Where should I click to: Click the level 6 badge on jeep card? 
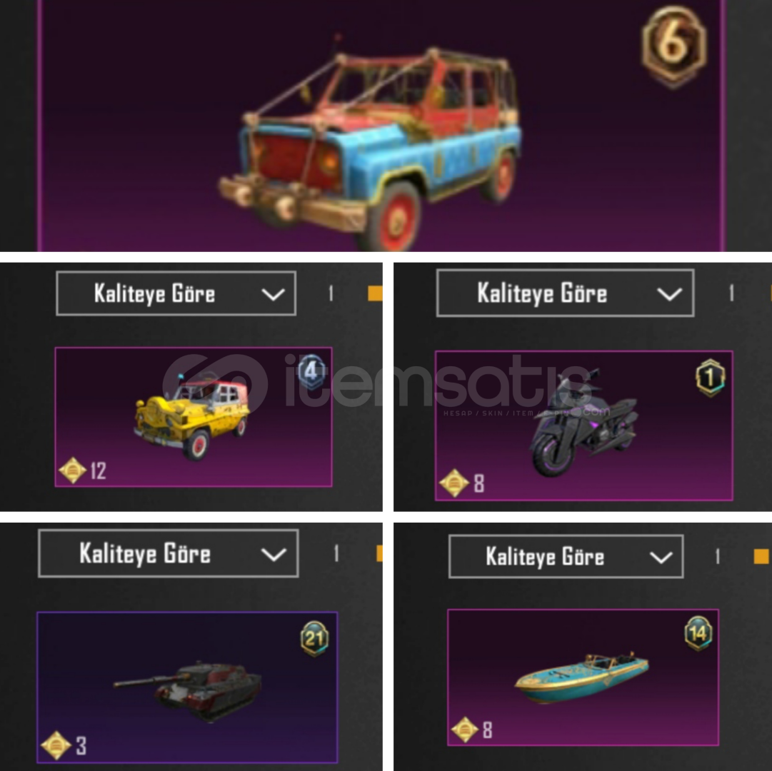coord(674,46)
